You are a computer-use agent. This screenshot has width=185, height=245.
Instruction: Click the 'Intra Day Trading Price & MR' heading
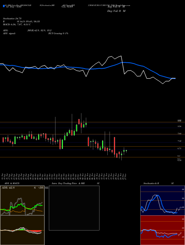[x=68, y=183]
